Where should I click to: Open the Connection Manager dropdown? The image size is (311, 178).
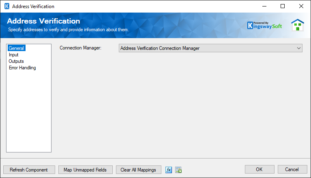coord(210,48)
